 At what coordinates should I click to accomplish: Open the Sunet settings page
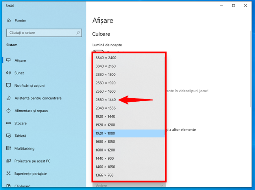coord(44,73)
